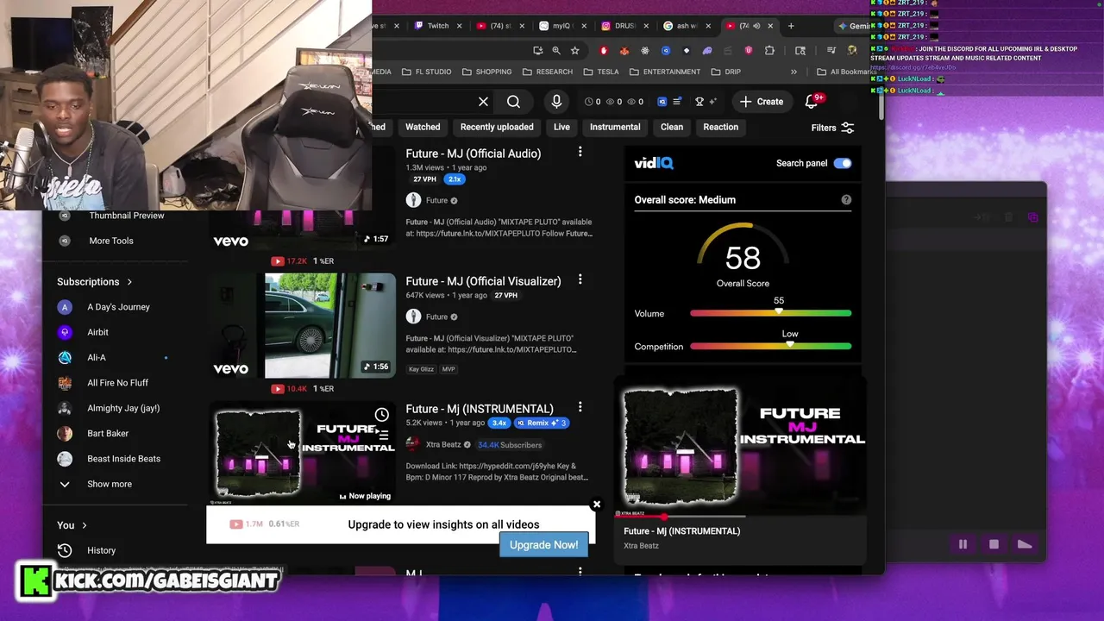This screenshot has height=621, width=1104.
Task: Switch to the myIQ browser tab
Action: click(x=561, y=26)
